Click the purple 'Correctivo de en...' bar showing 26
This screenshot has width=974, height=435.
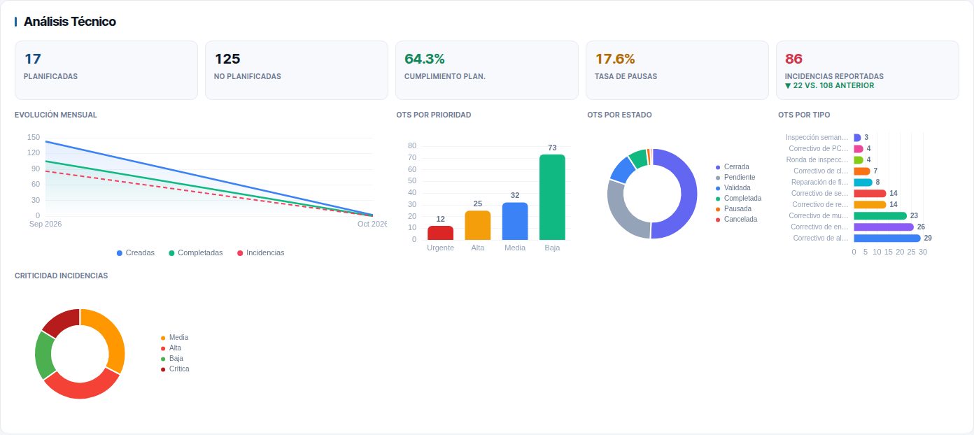tap(884, 227)
